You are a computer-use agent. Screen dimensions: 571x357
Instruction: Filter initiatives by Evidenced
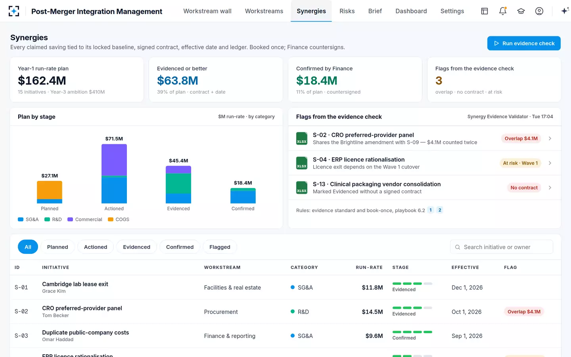click(136, 247)
